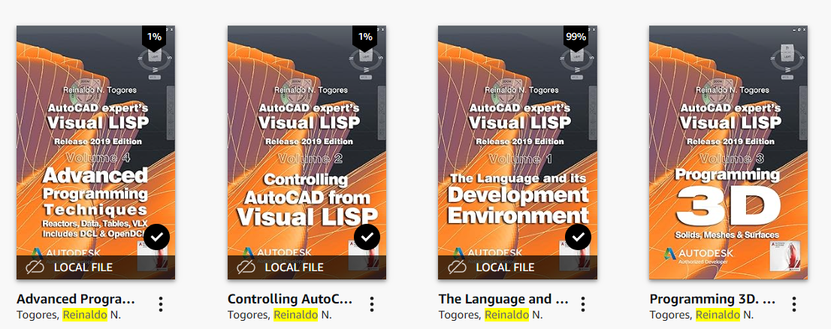Open options menu for Controlling AutoC… book
The width and height of the screenshot is (831, 329).
coord(372,304)
